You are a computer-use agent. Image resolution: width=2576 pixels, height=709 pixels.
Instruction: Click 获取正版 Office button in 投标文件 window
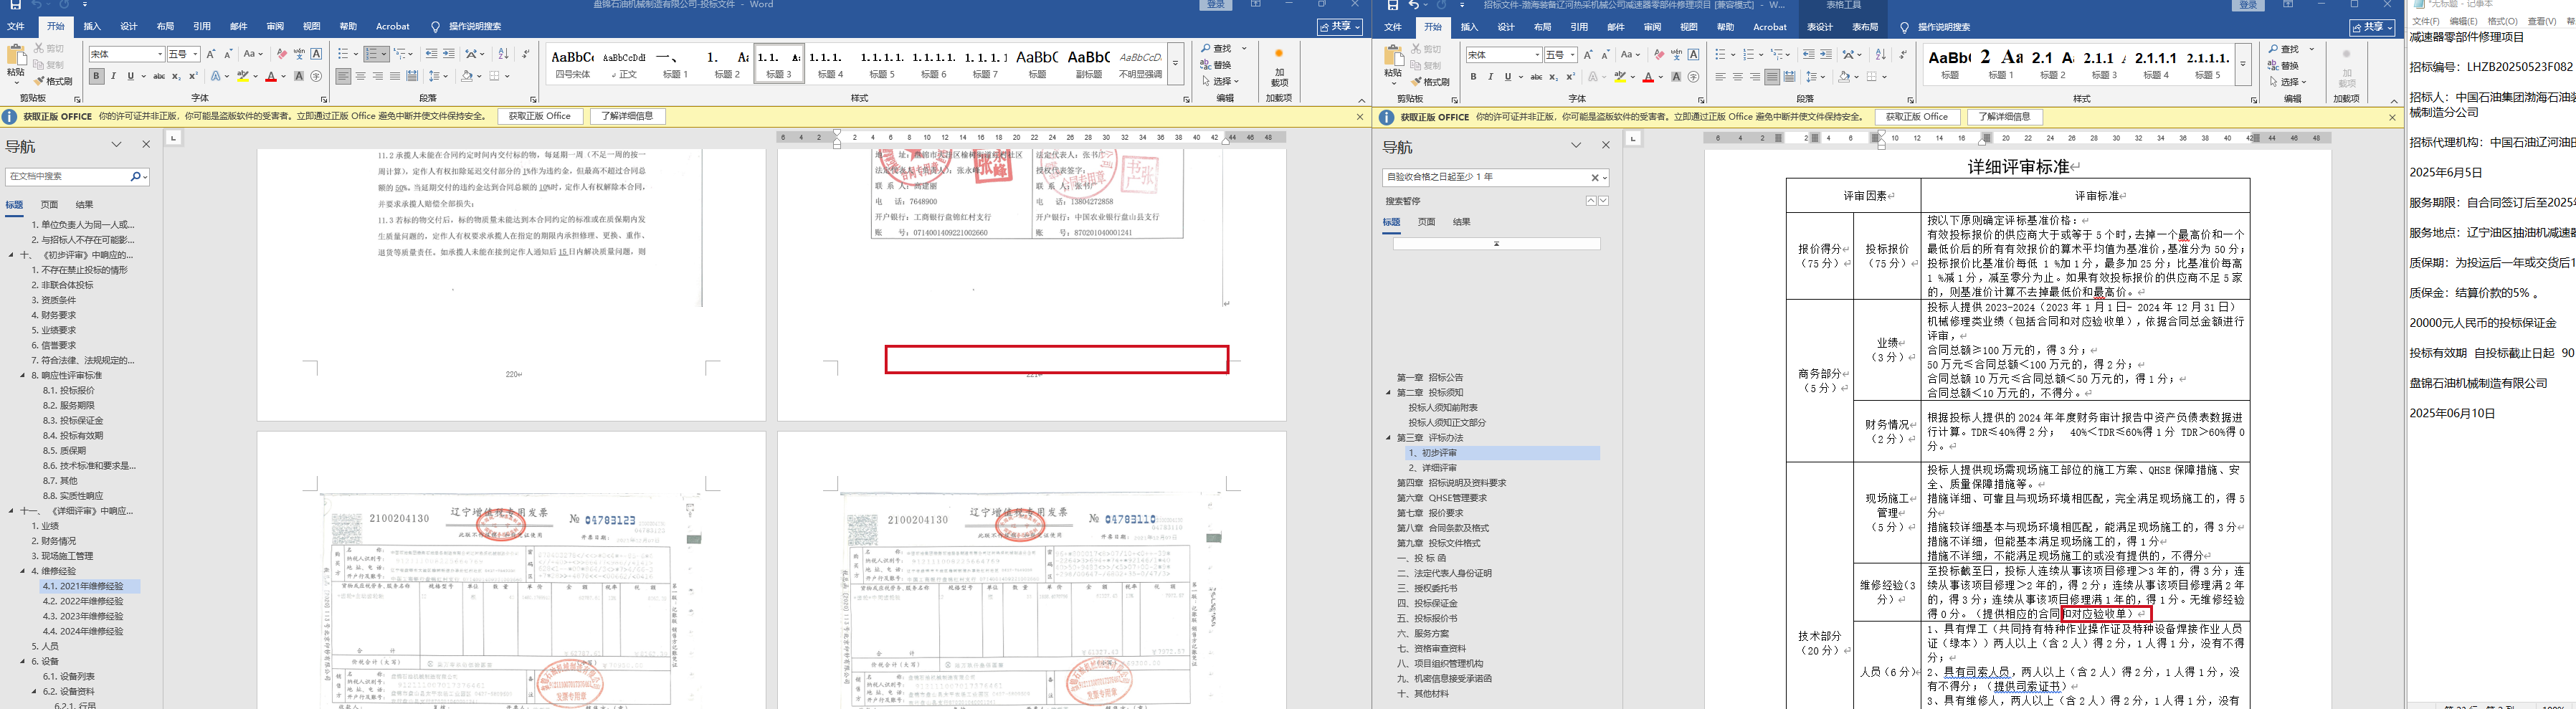[x=540, y=116]
